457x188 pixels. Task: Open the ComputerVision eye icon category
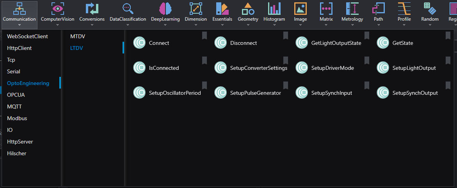57,9
